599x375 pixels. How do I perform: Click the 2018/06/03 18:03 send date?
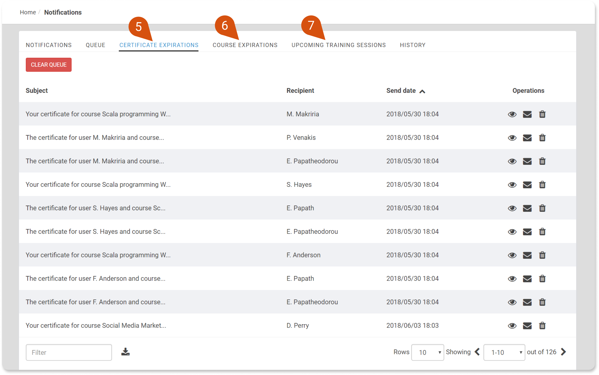tap(412, 325)
